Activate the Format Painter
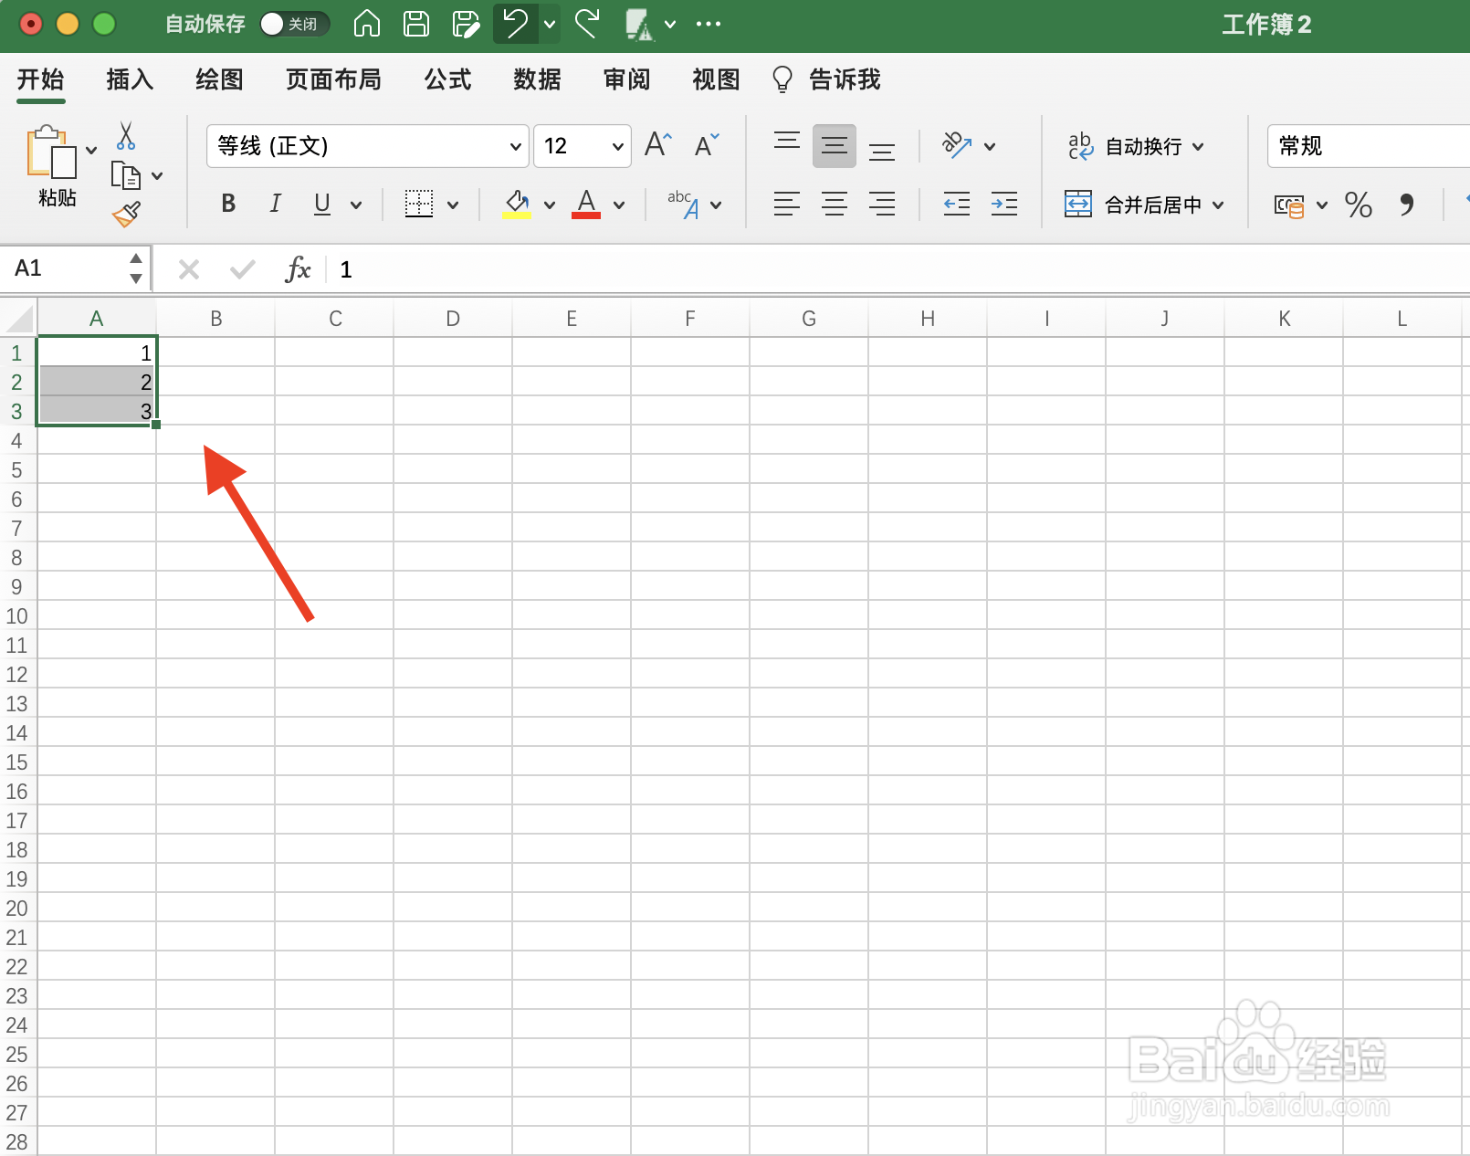 tap(126, 213)
